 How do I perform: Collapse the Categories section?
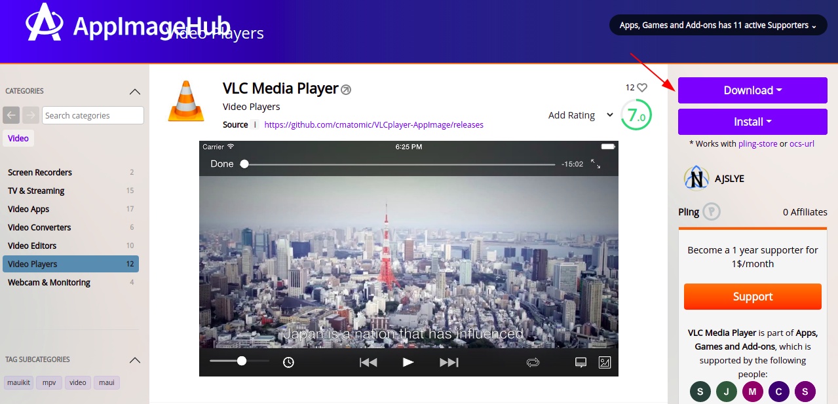coord(134,92)
